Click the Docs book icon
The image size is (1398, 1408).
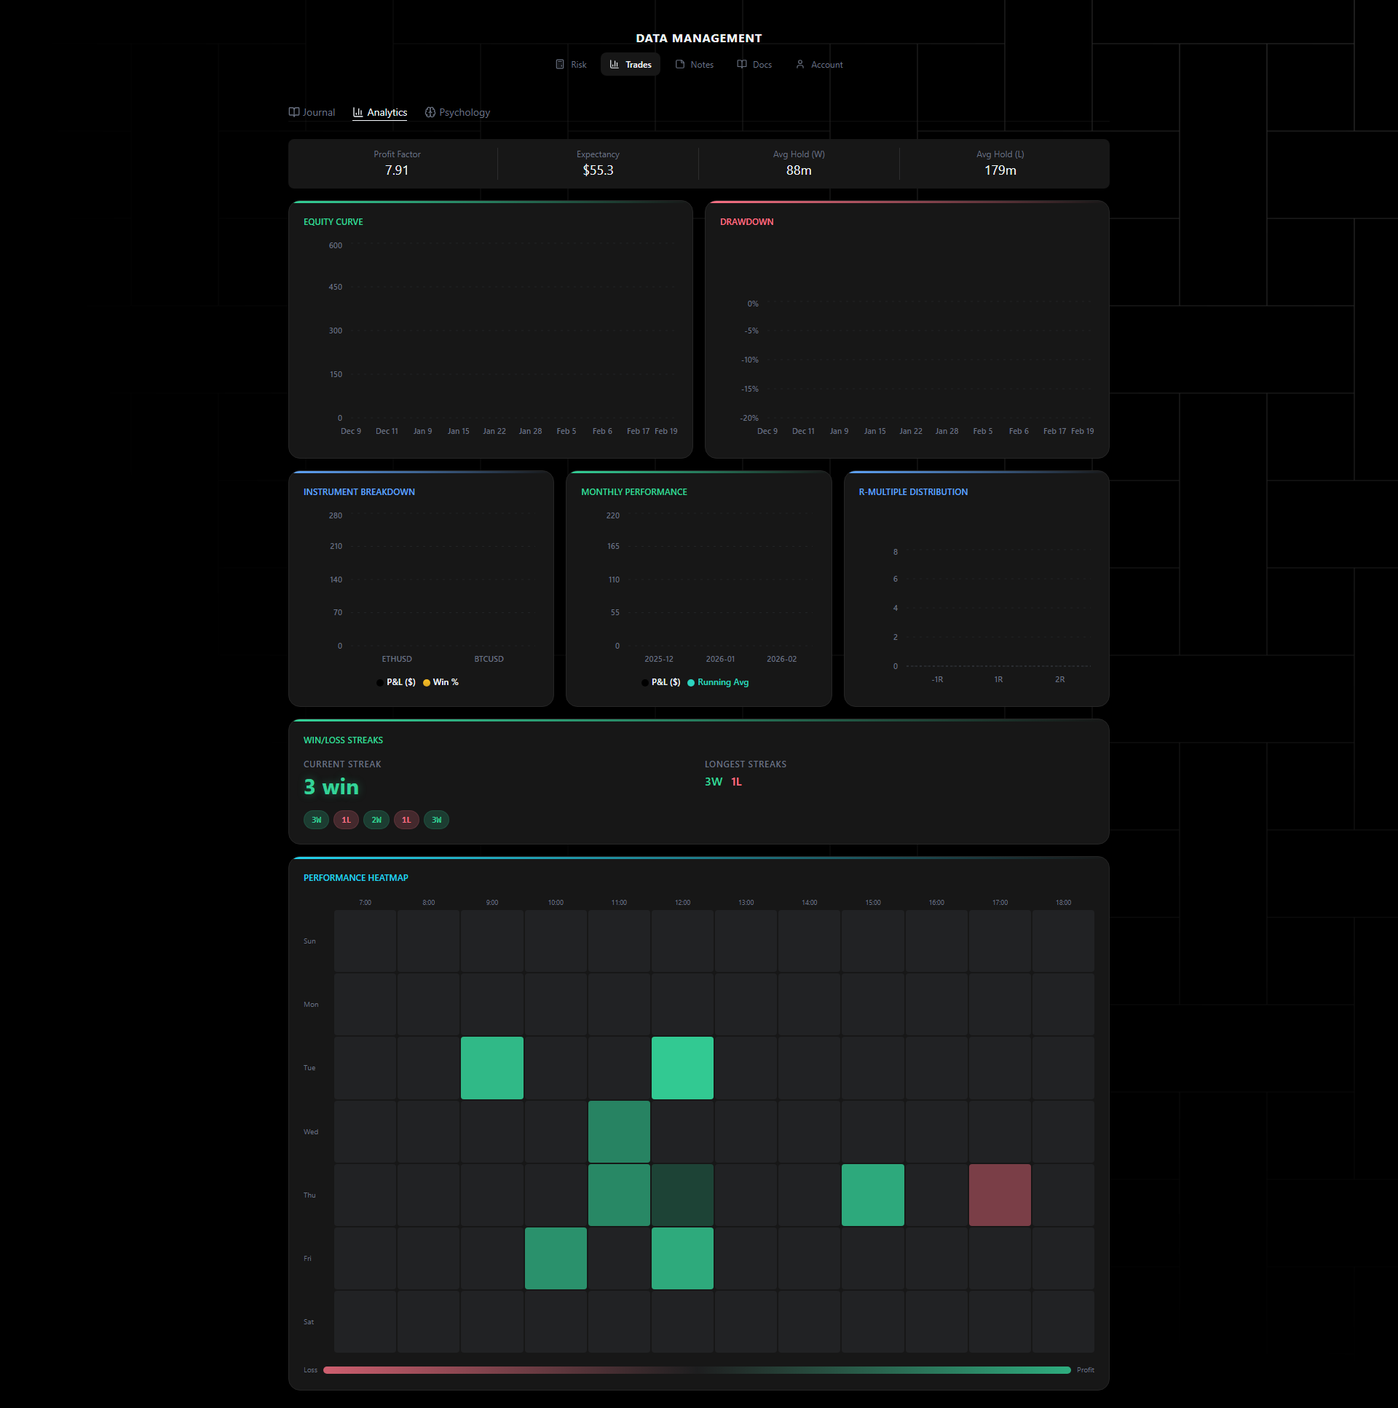tap(742, 64)
